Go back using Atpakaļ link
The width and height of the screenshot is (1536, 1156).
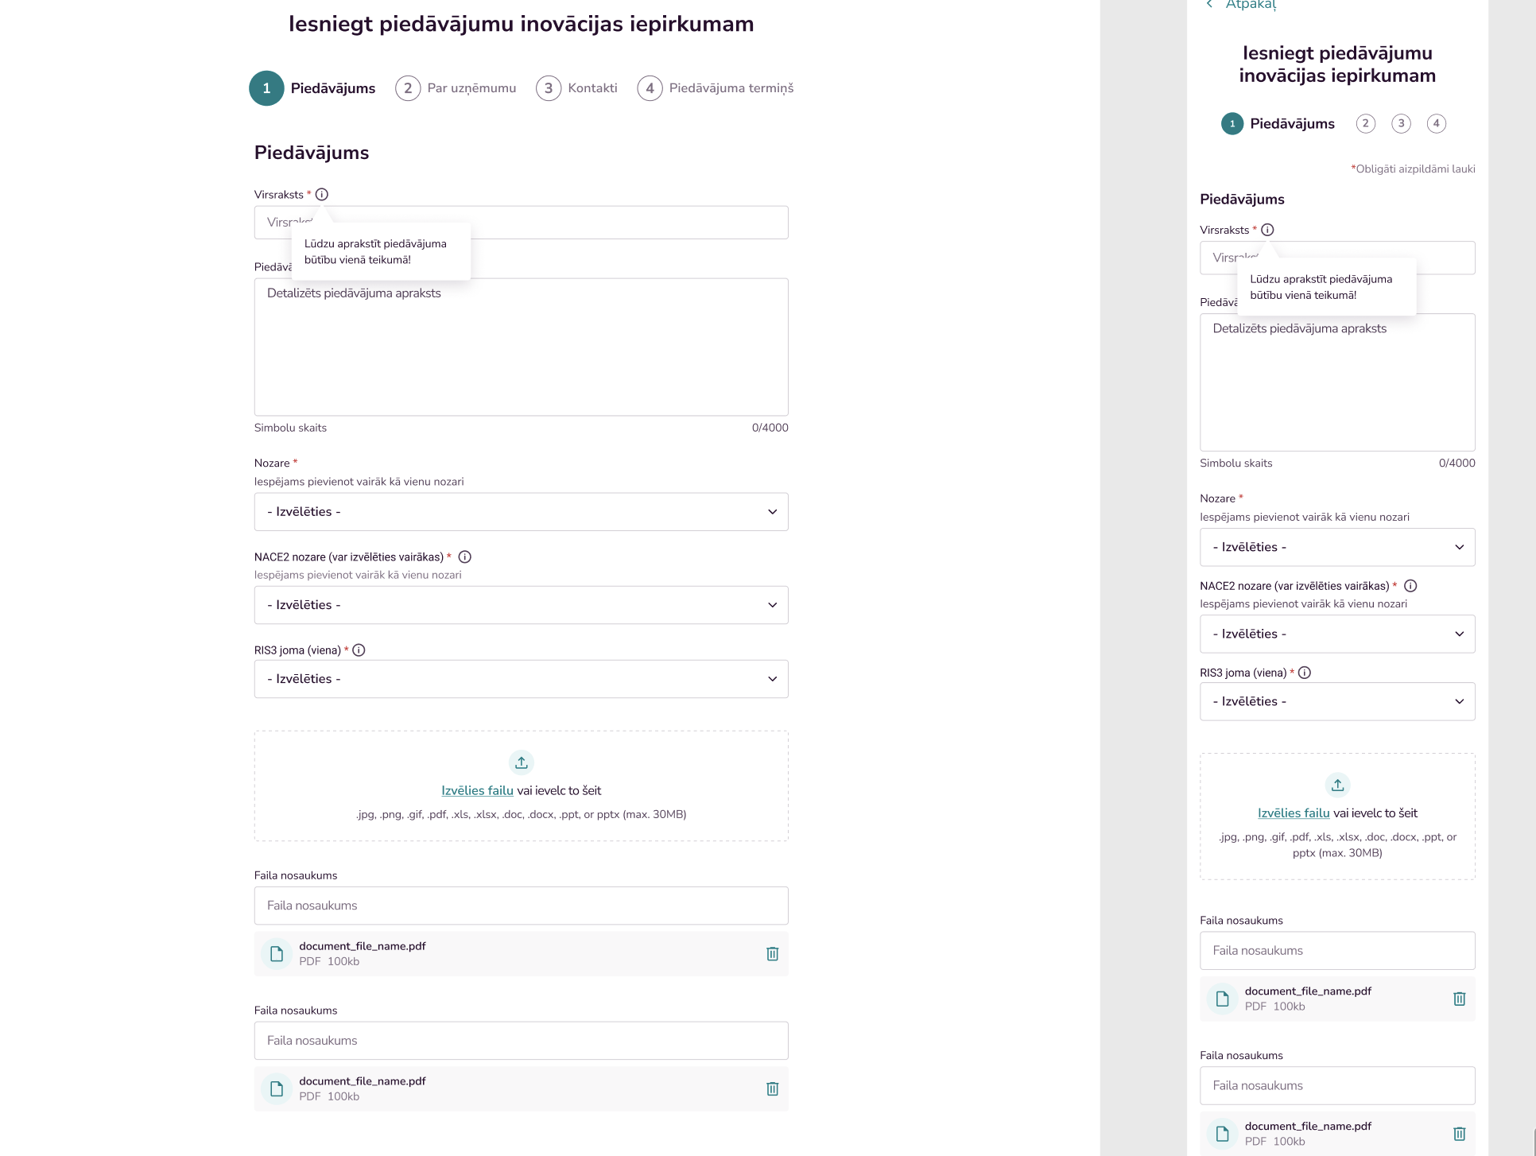click(x=1250, y=5)
